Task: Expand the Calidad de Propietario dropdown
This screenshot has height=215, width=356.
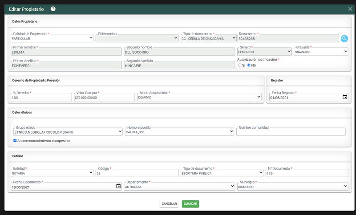Action: [52, 38]
